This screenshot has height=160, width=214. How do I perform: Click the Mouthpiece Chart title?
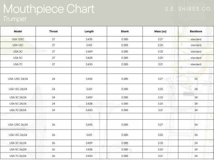[x=49, y=9]
